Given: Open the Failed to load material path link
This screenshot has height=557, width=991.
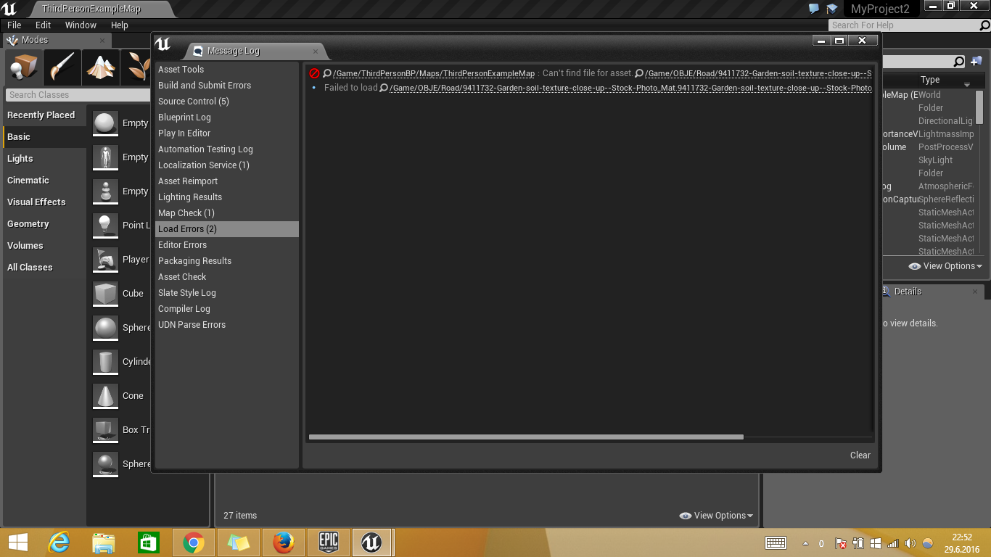Looking at the screenshot, I should point(630,88).
